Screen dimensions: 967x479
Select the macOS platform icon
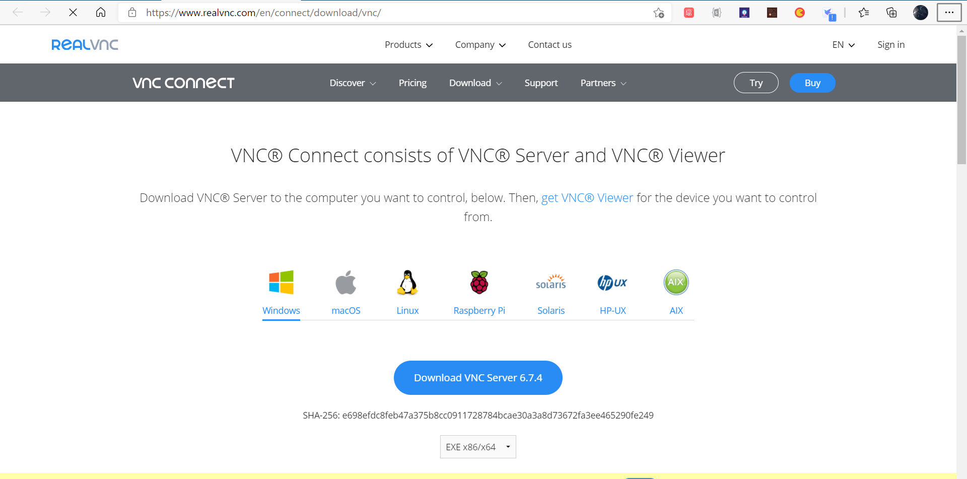(x=346, y=283)
